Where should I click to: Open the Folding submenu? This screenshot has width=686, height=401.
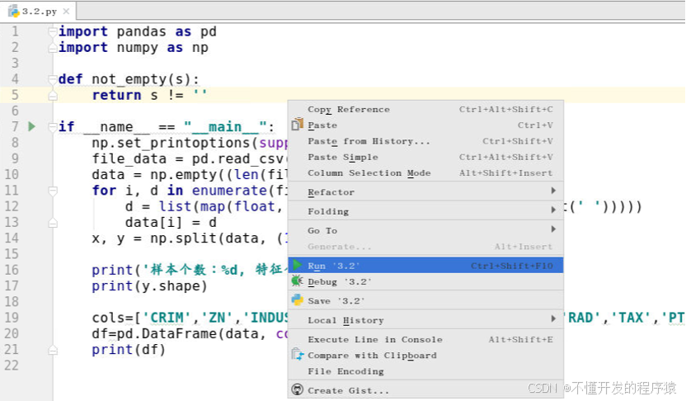click(425, 211)
